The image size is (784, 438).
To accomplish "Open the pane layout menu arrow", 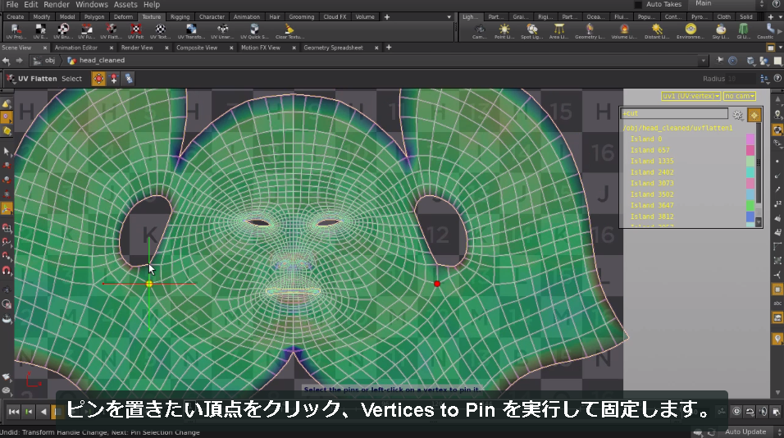I will tap(781, 48).
